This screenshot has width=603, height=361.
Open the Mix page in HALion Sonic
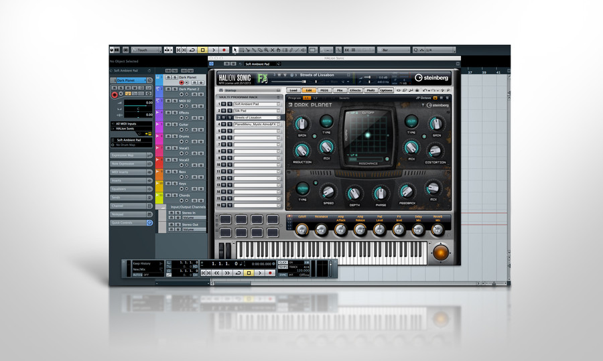340,90
